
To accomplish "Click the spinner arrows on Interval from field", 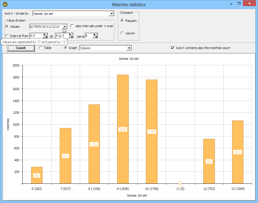I will pyautogui.click(x=45, y=36).
